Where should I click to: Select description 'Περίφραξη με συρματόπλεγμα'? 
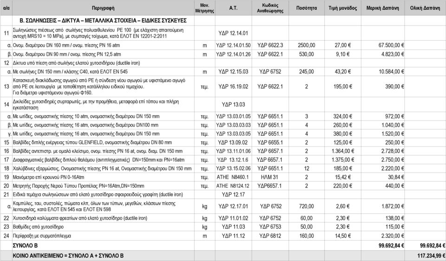42,236
